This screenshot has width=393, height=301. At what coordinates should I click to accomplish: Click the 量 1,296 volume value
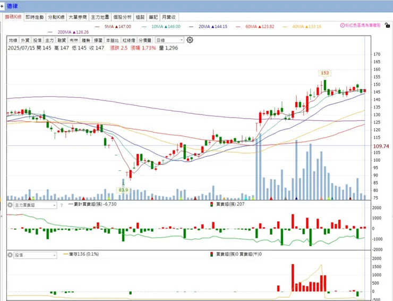pyautogui.click(x=168, y=48)
